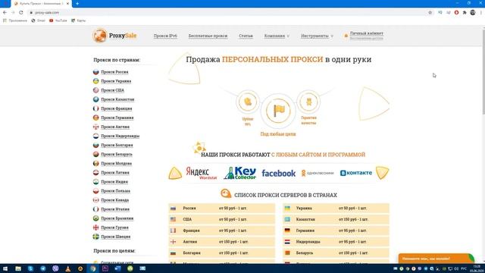Click the Германия row in price table
The width and height of the screenshot is (485, 273).
coord(336,231)
